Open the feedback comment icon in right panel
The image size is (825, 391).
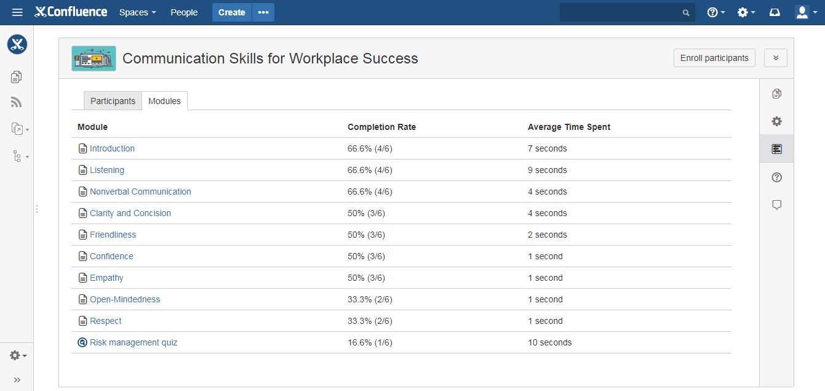[x=776, y=204]
